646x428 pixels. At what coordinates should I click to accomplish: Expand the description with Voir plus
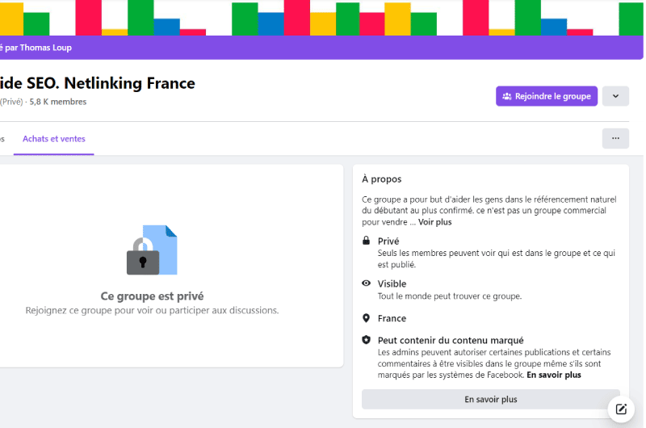(435, 222)
